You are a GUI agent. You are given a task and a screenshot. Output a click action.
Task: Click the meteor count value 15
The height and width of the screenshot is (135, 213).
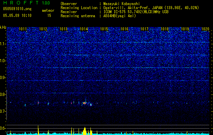tap(49, 16)
